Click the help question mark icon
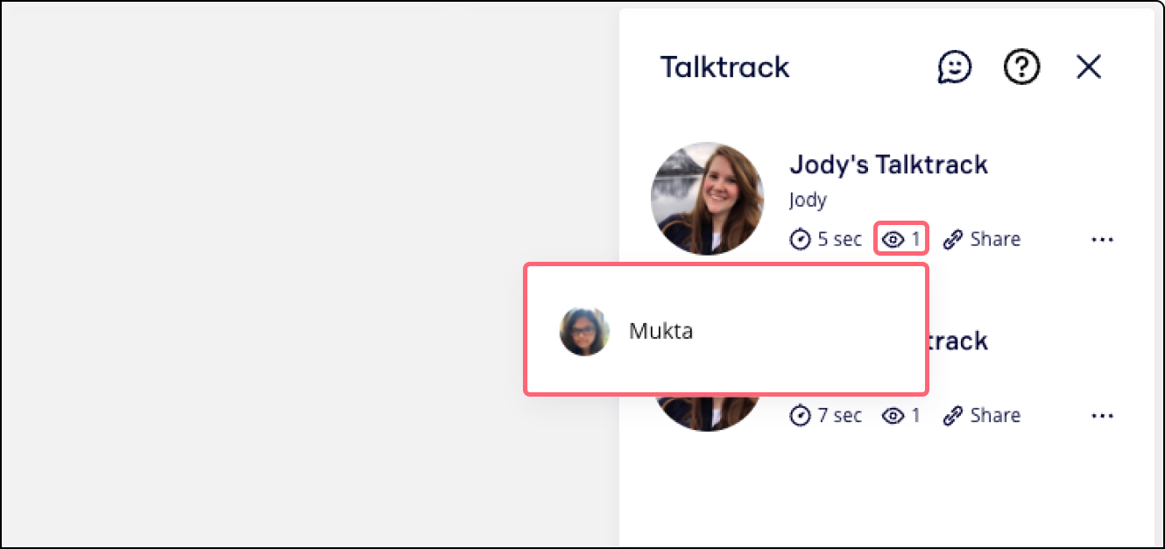 pos(1021,67)
